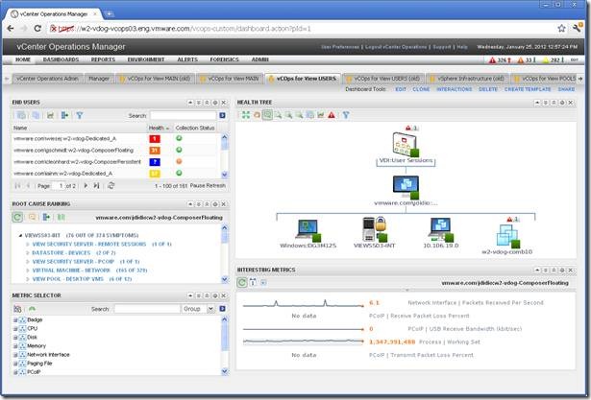Screen dimensions: 591x400
Task: Click the browser back arrow
Action: point(11,28)
